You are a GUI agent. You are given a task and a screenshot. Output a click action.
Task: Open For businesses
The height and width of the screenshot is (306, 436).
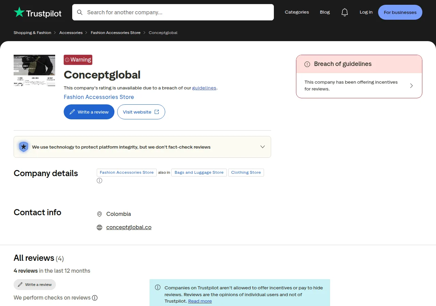coord(400,12)
